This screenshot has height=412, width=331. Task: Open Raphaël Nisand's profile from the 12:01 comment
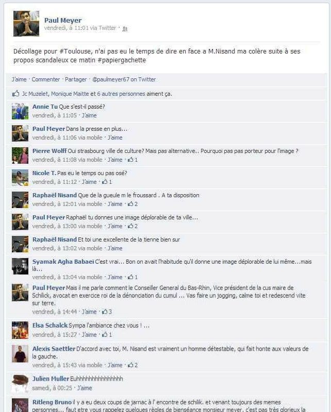(55, 195)
